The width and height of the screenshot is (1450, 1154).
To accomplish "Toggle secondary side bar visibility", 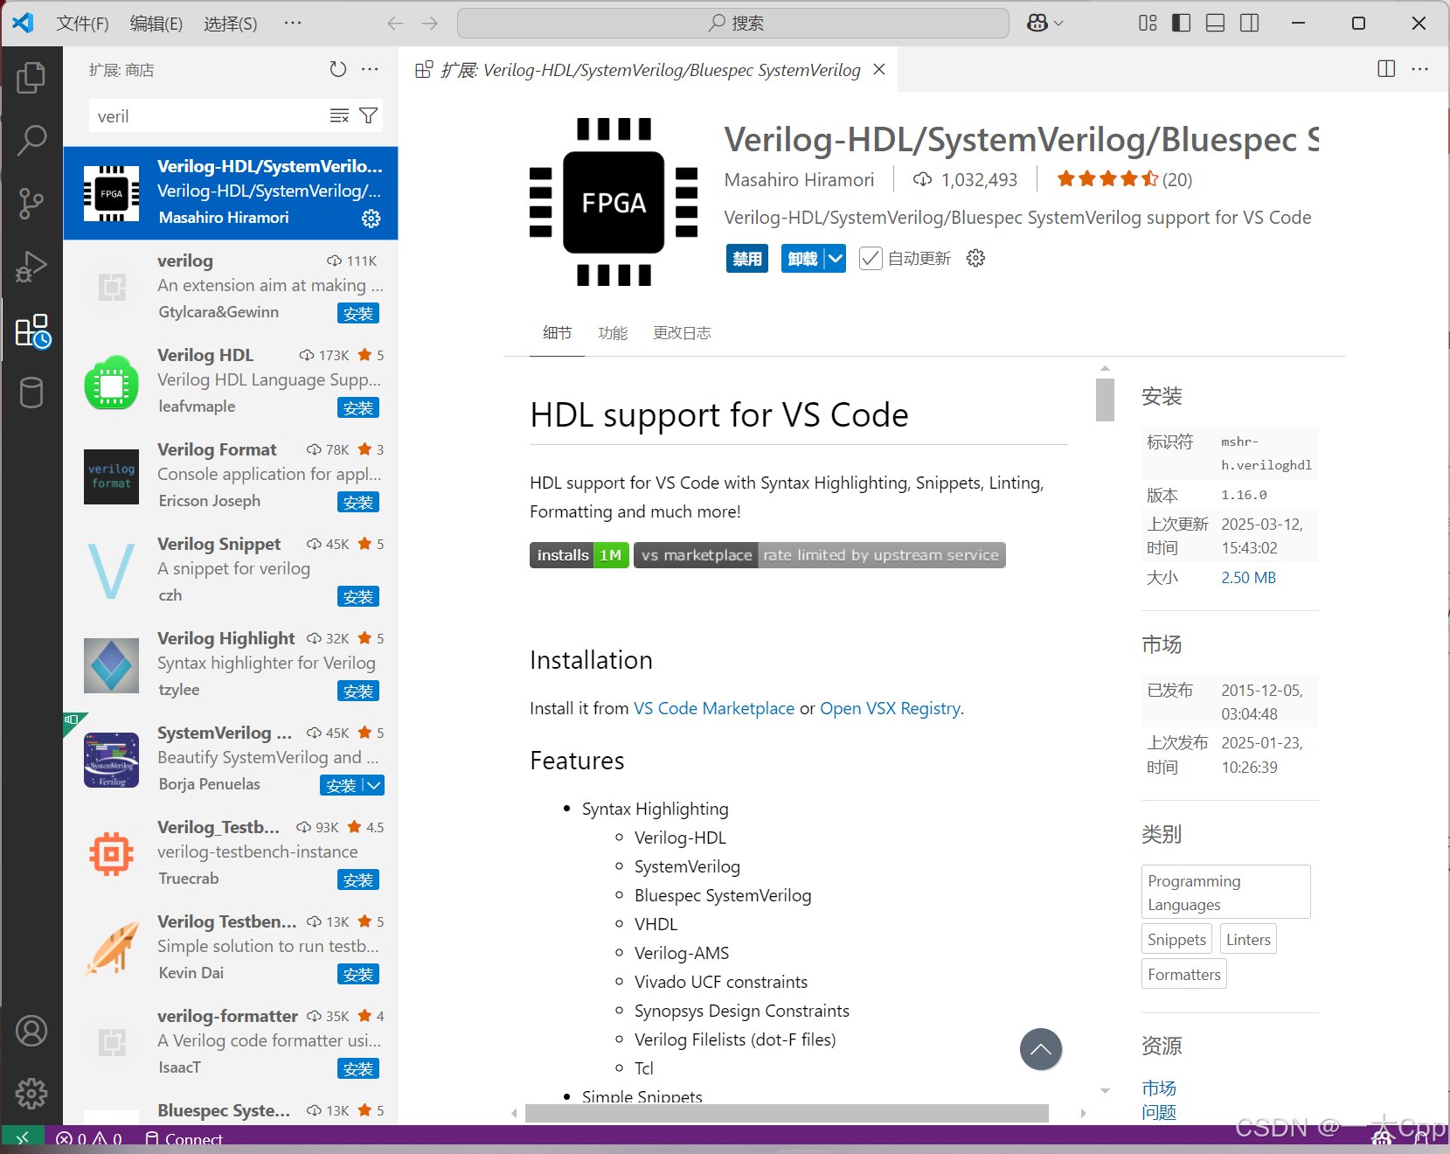I will pos(1250,24).
